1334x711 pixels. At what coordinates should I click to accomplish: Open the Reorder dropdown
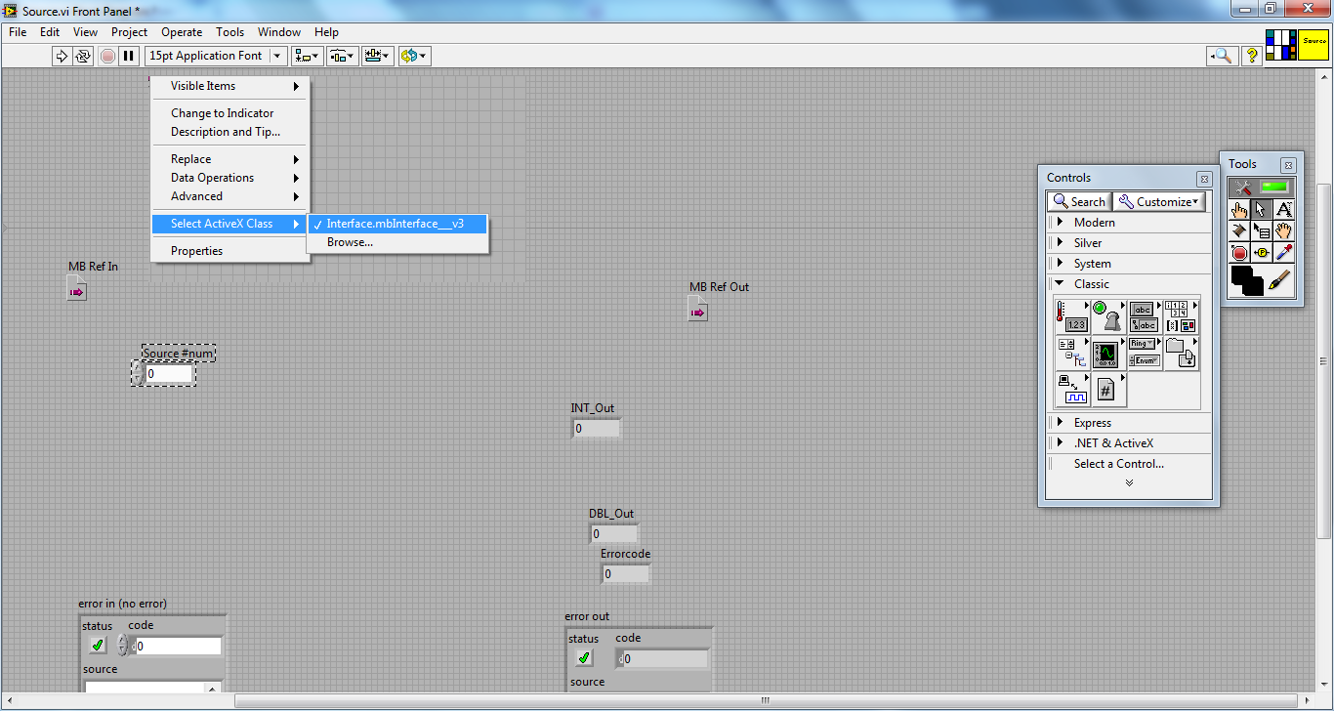pyautogui.click(x=413, y=56)
